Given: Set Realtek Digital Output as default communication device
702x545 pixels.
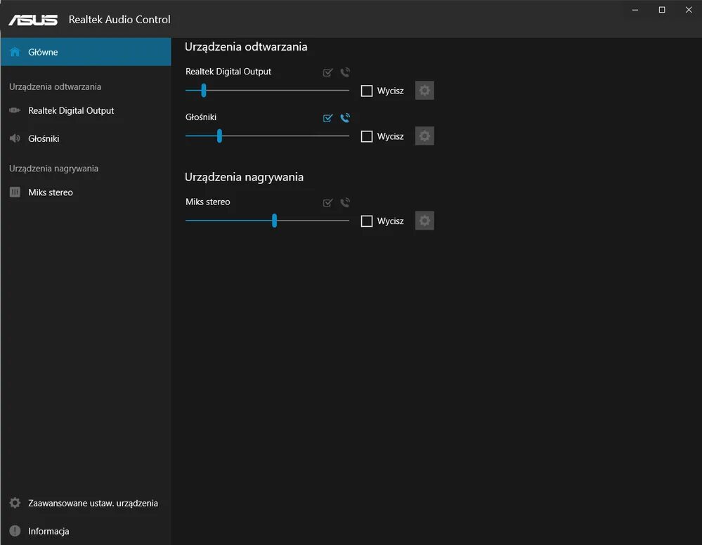Looking at the screenshot, I should pos(345,72).
